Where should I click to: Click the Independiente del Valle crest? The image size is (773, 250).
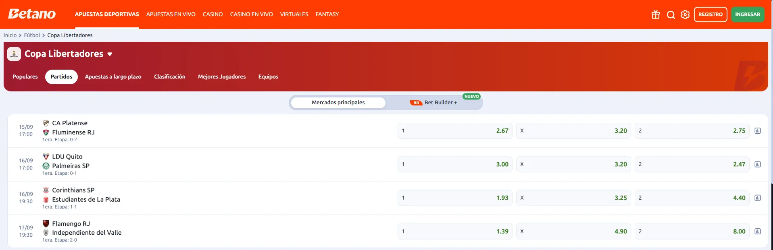pyautogui.click(x=46, y=233)
